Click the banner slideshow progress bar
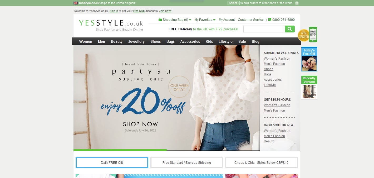Screen dimensions: 374x178 tap(166, 150)
